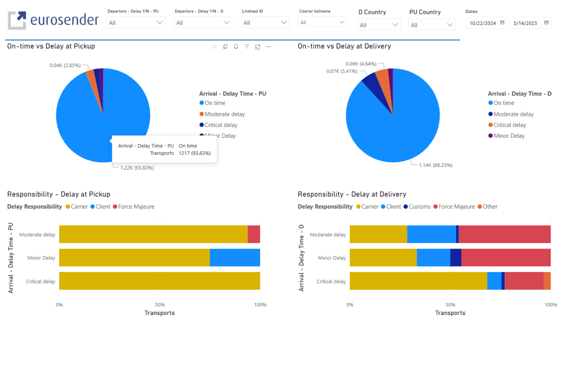This screenshot has width=565, height=368.
Task: Show filters affecting the pickup pie visual
Action: [247, 47]
